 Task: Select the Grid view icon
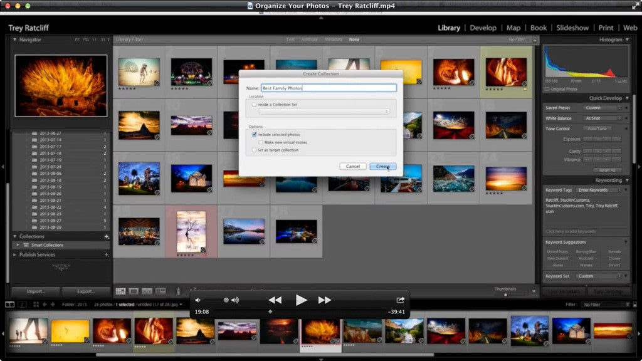pos(120,291)
